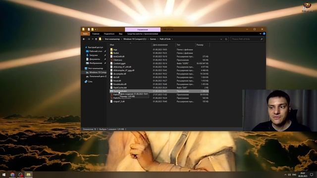Screen dimensions: 317x178
Task: Open the Windows Start menu
Action: tap(4, 175)
